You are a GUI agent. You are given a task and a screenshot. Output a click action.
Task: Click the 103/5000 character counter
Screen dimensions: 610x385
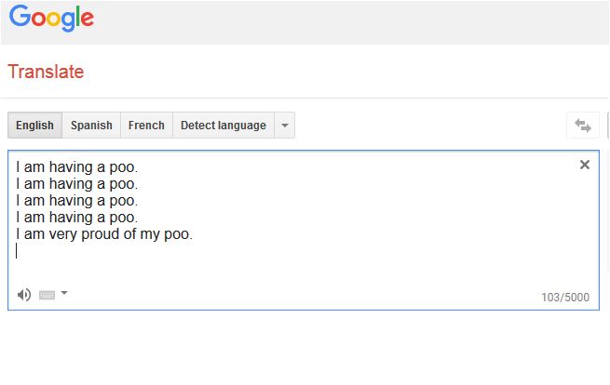click(x=565, y=298)
